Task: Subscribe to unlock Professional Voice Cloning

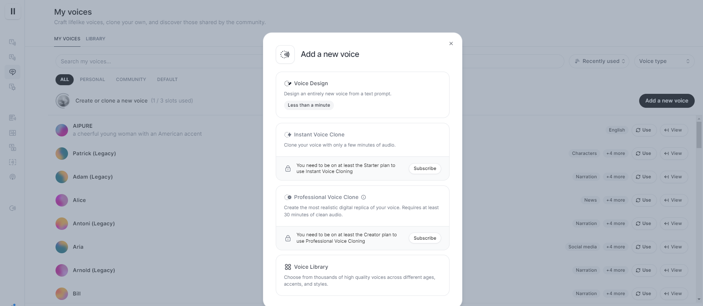Action: 425,238
